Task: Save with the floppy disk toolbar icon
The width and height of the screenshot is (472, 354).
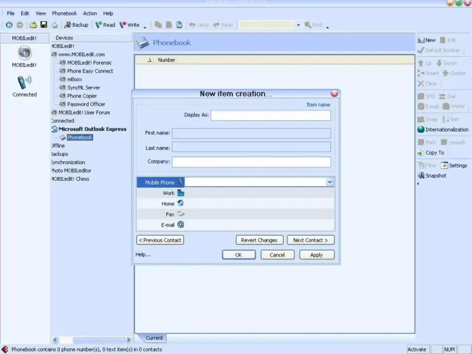Action: point(44,25)
